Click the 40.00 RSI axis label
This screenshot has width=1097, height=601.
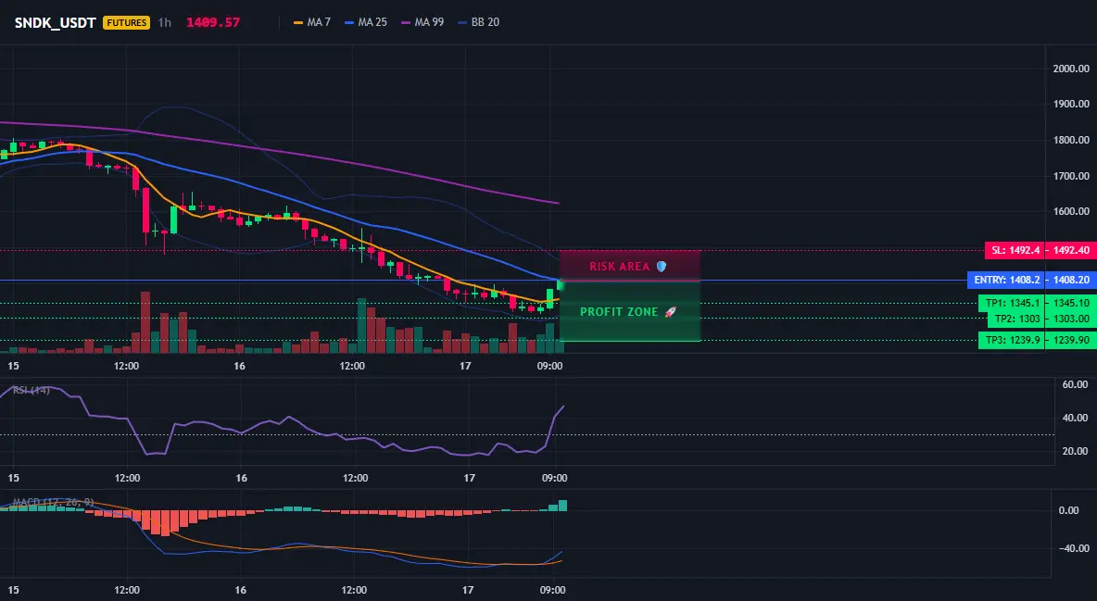point(1075,418)
